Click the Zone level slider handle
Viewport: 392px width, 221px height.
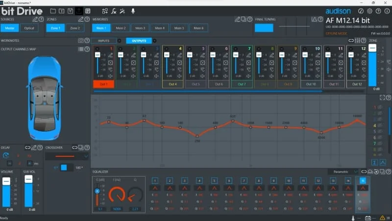372,48
